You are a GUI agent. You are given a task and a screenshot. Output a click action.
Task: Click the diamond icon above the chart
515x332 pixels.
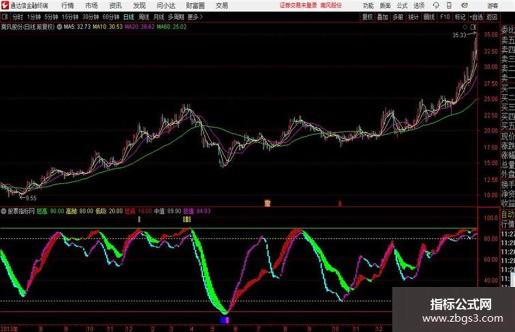click(465, 27)
